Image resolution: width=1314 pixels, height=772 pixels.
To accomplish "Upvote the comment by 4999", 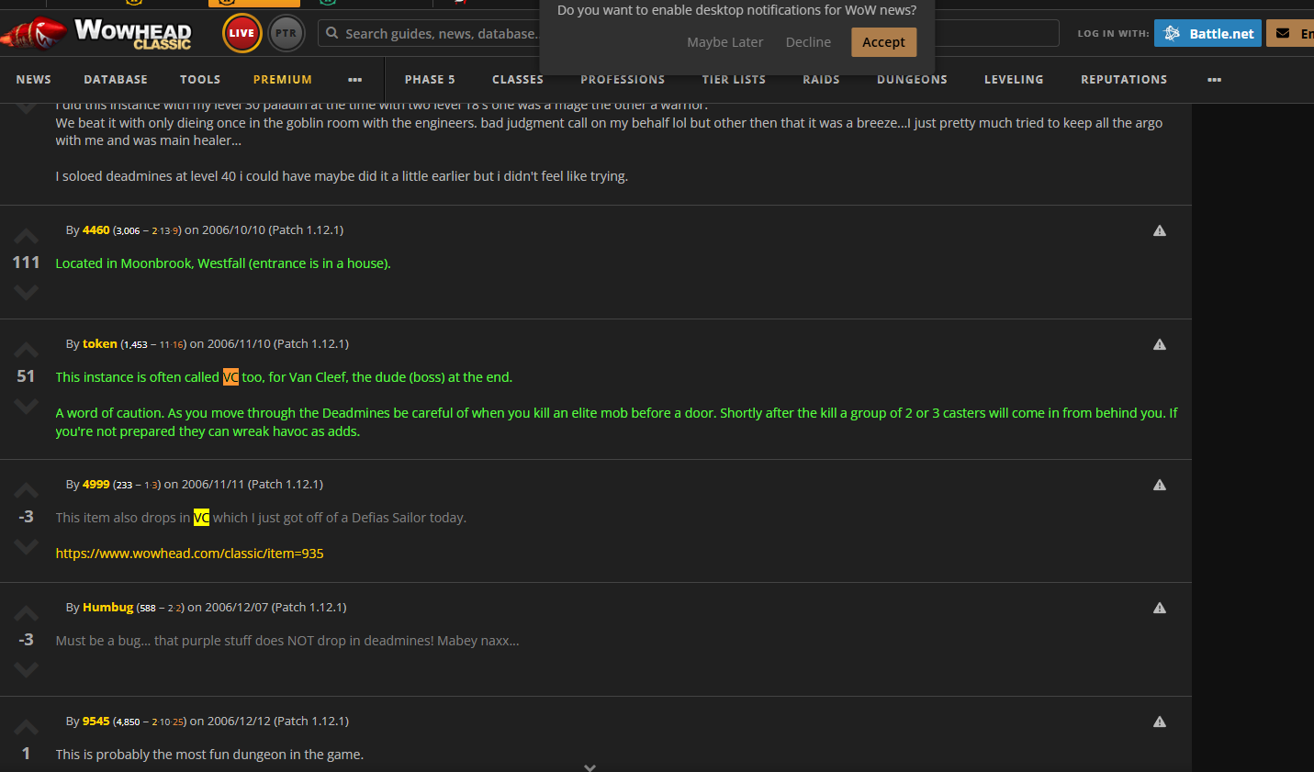I will tap(26, 490).
